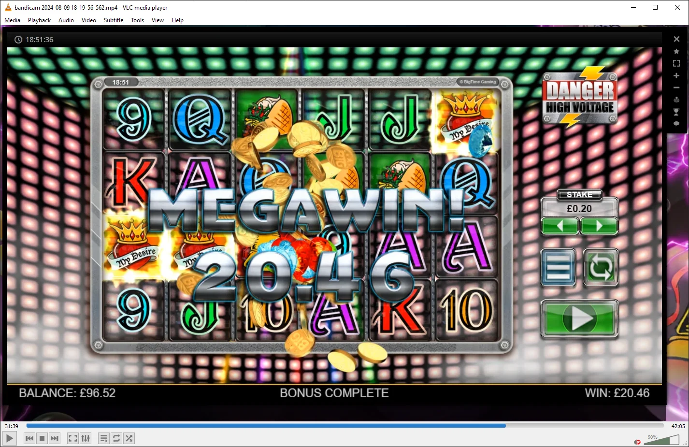Screen dimensions: 689x447
Task: Open the Audio menu
Action: point(66,20)
